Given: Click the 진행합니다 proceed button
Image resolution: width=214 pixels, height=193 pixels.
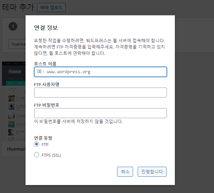Looking at the screenshot, I should (x=152, y=172).
